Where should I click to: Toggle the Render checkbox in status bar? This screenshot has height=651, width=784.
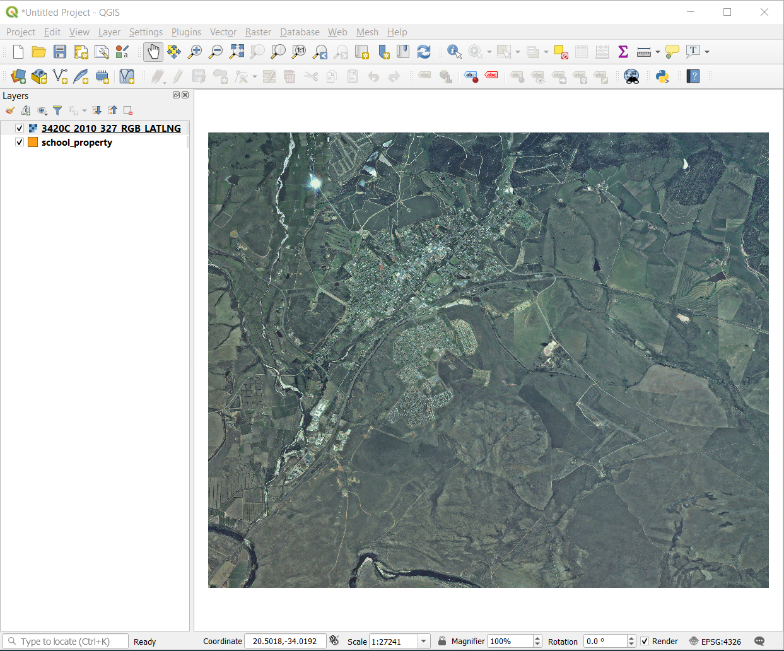click(645, 641)
